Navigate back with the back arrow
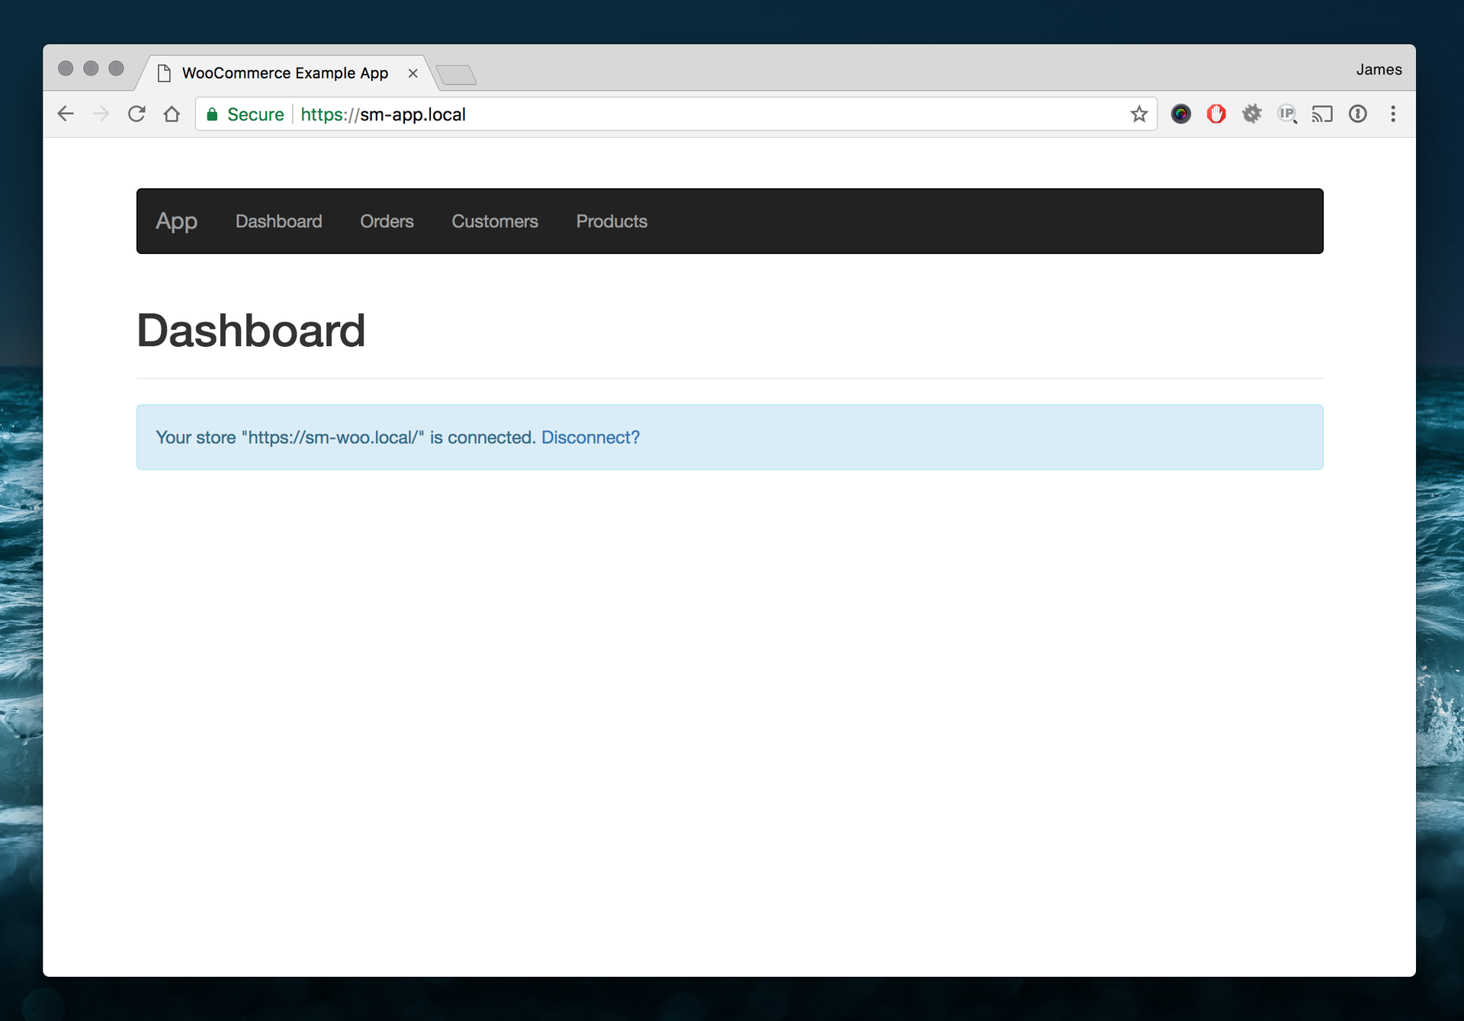 click(x=66, y=114)
